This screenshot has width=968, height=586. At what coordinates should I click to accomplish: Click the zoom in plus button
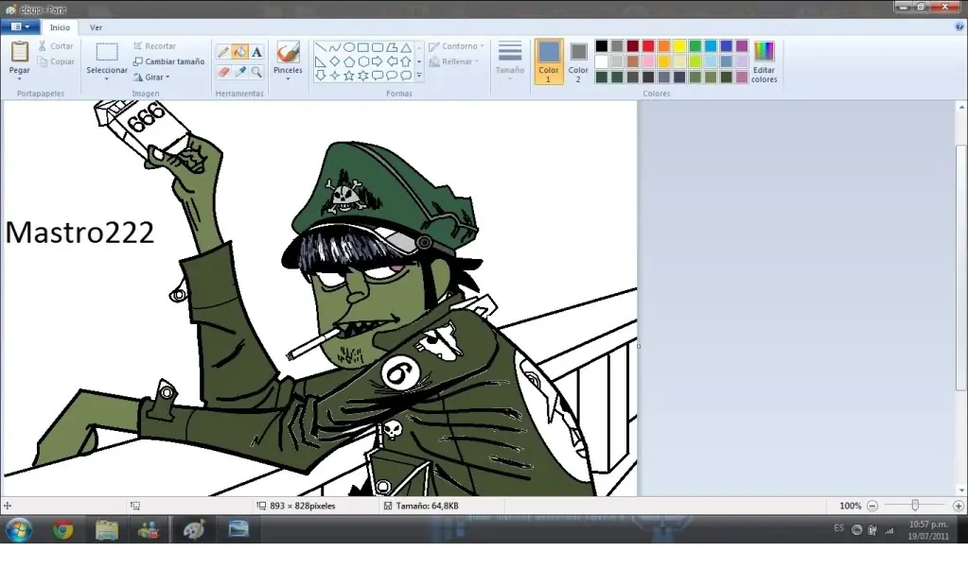tap(959, 506)
